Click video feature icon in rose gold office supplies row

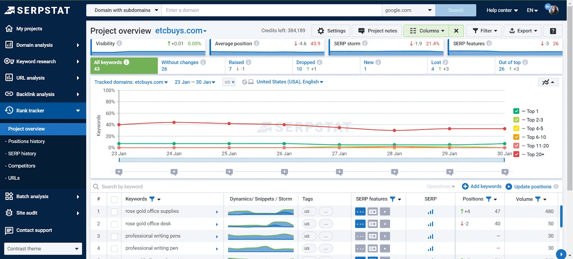(x=385, y=211)
